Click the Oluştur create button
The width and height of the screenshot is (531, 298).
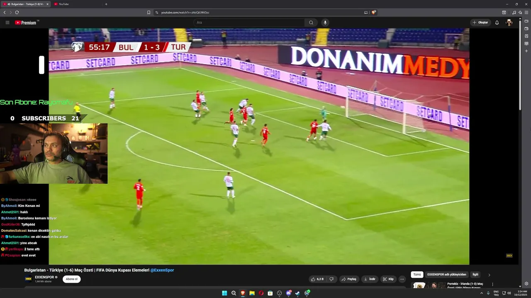tap(480, 23)
